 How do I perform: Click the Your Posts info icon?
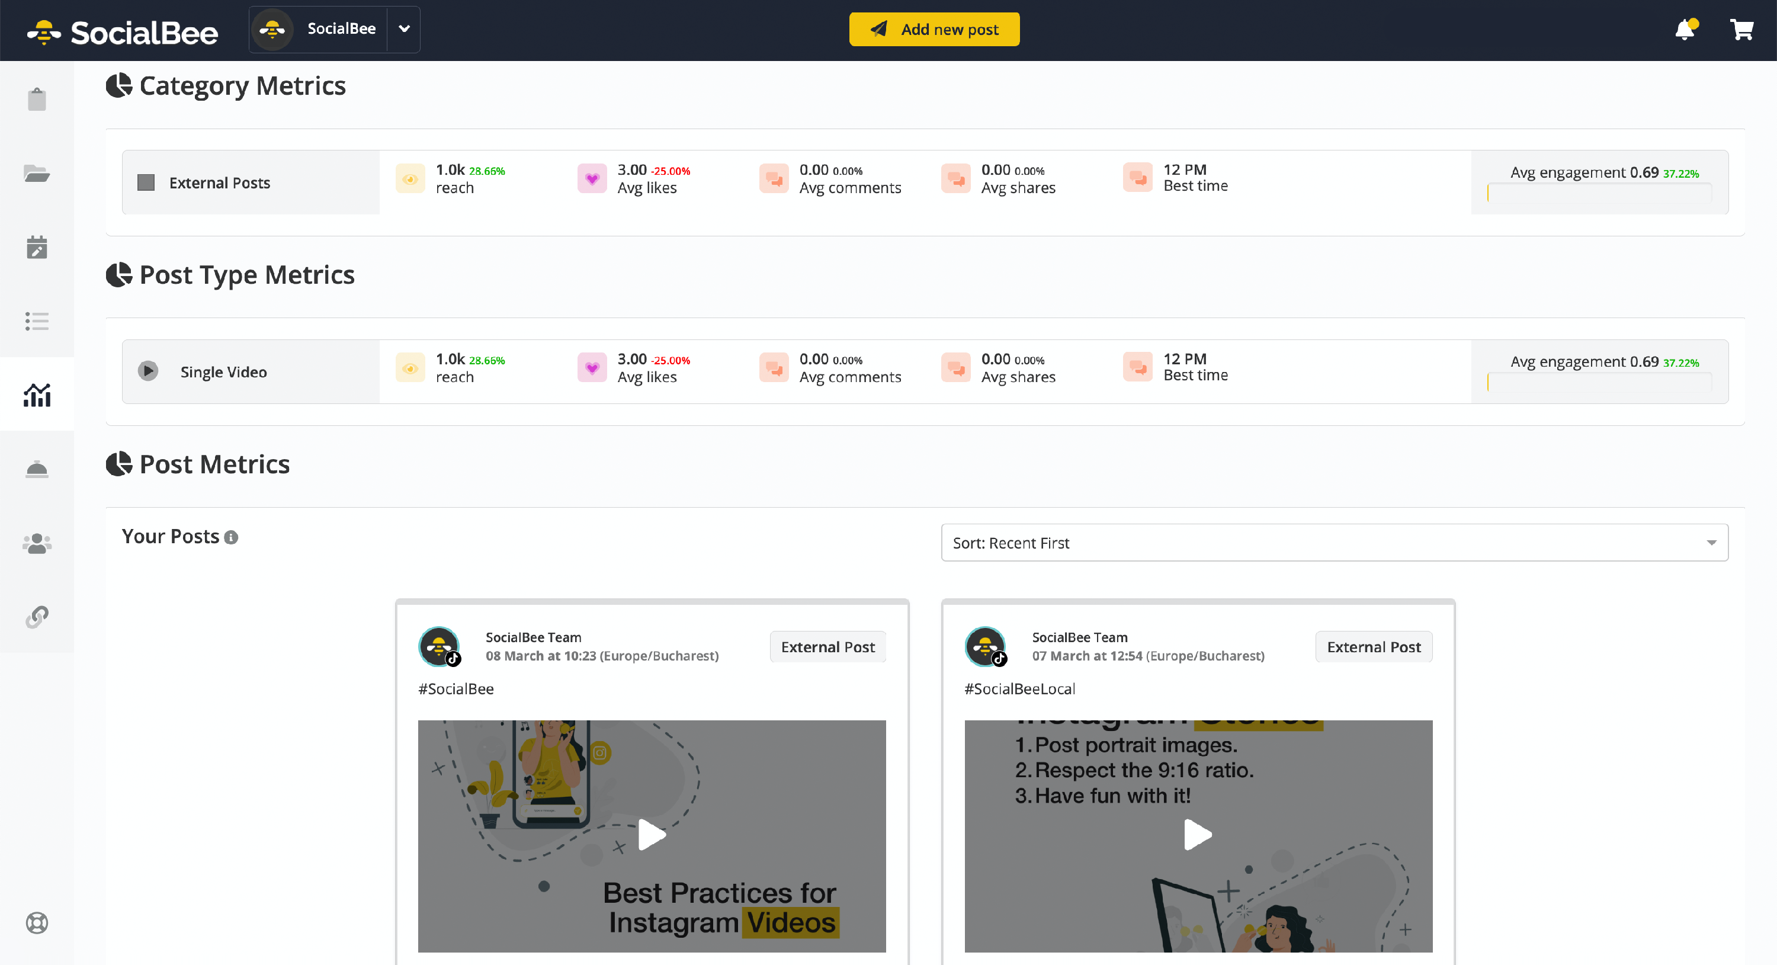231,537
